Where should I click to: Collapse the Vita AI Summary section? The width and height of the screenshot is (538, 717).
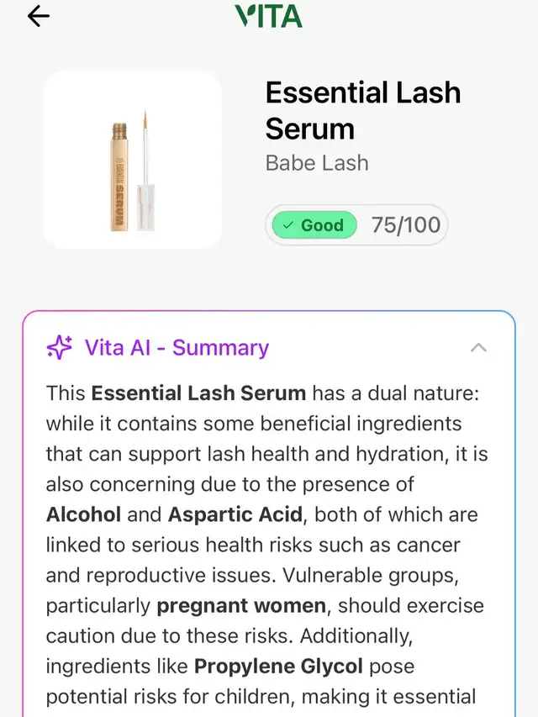tap(478, 347)
